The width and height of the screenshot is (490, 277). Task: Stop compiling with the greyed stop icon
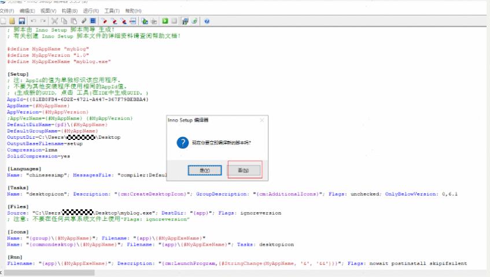[154, 21]
